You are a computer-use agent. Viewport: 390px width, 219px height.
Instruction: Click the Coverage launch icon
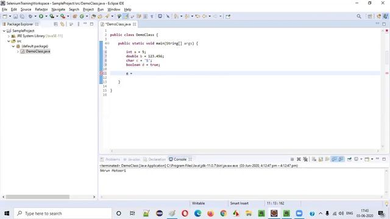coord(52,16)
